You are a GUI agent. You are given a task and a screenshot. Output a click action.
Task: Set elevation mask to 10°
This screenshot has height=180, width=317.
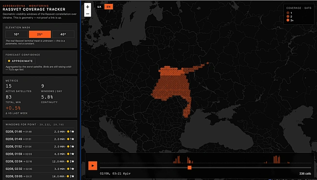(17, 34)
